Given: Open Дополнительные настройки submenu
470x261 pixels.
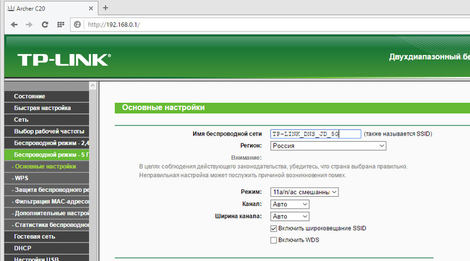Looking at the screenshot, I should coord(47,213).
